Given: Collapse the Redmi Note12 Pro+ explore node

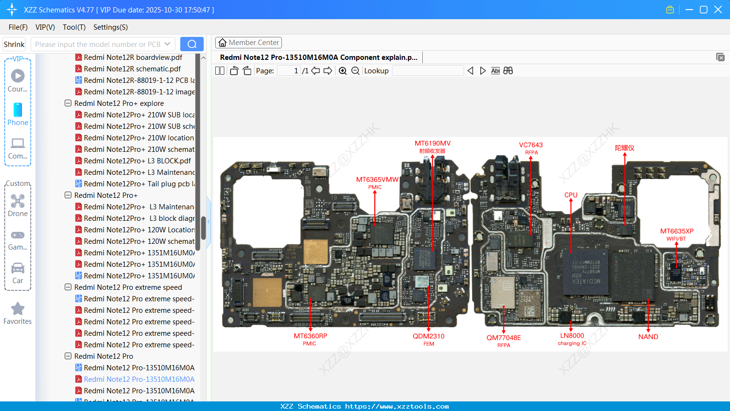Looking at the screenshot, I should (x=68, y=103).
